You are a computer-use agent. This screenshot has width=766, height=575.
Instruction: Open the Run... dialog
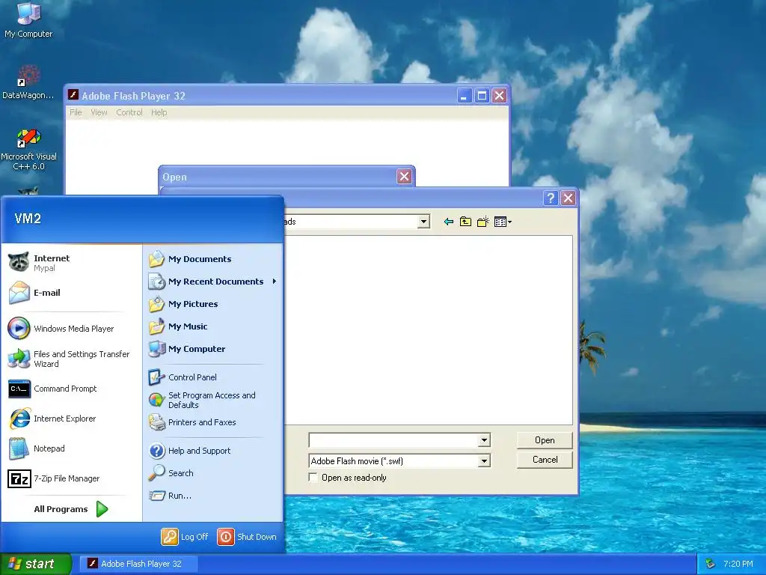coord(213,496)
